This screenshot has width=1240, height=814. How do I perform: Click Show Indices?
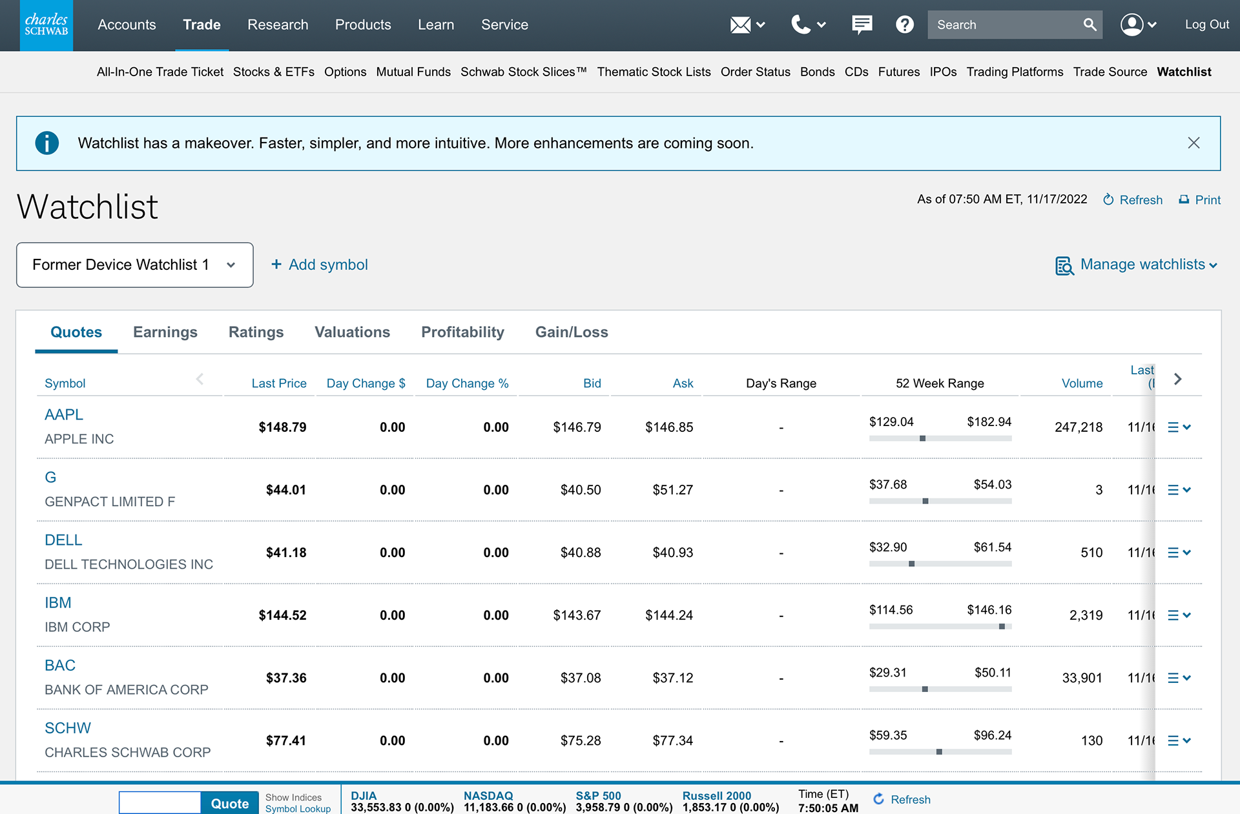point(293,798)
